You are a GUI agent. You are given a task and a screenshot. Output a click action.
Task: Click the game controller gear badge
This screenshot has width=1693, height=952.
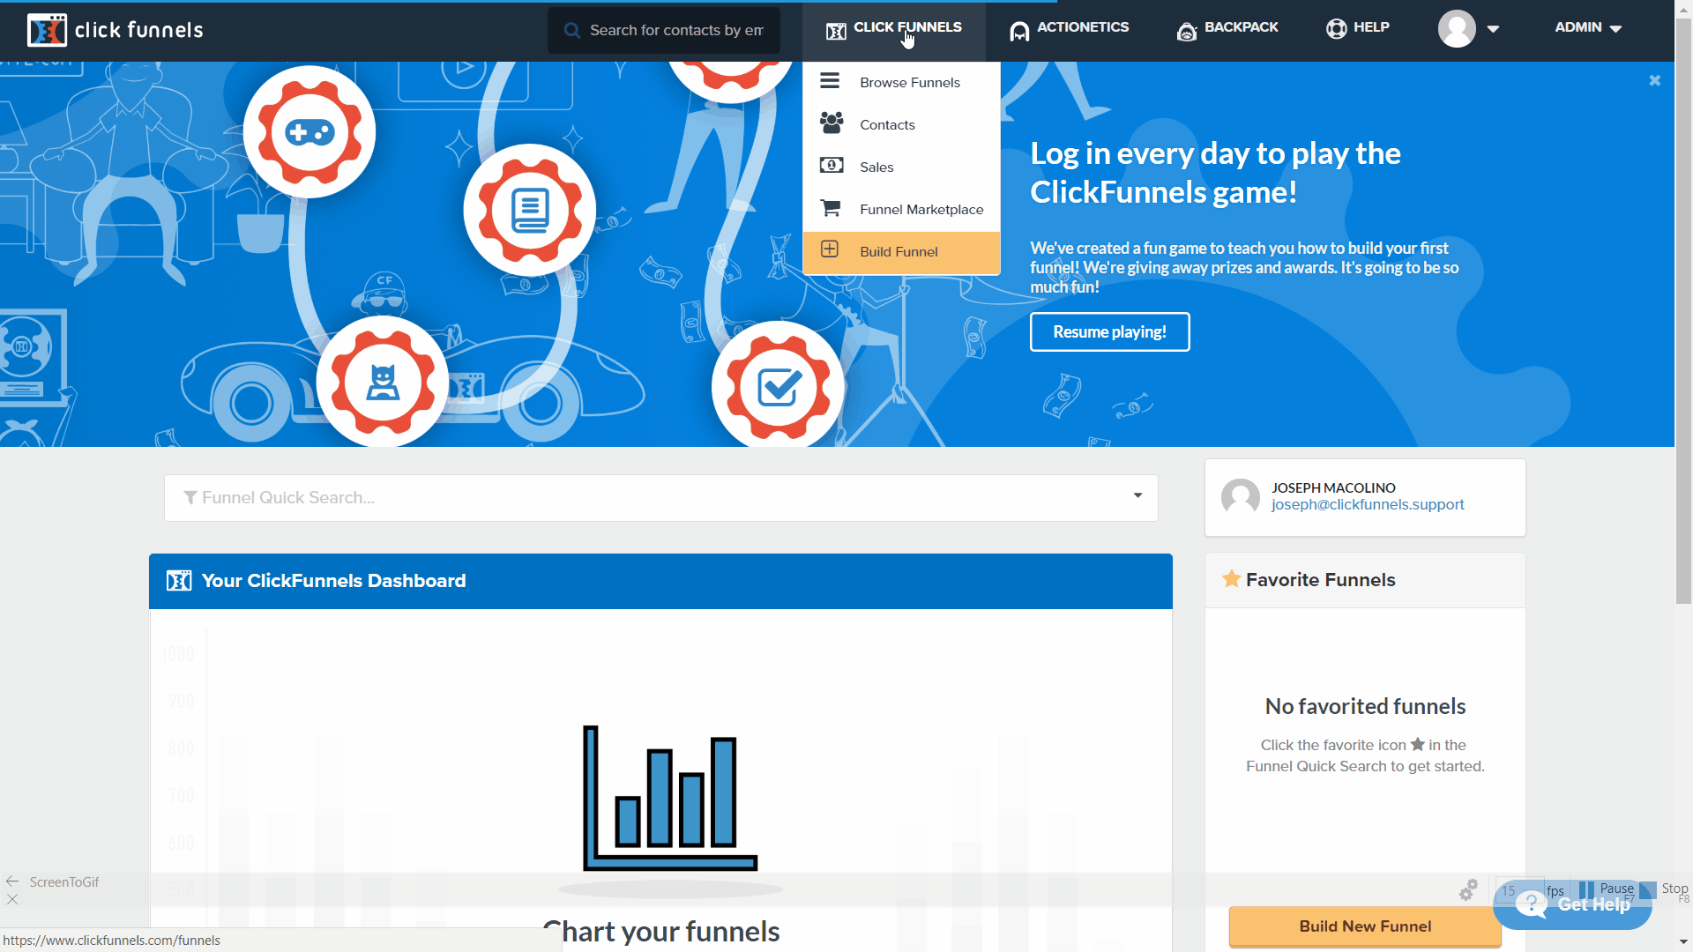[x=310, y=132]
